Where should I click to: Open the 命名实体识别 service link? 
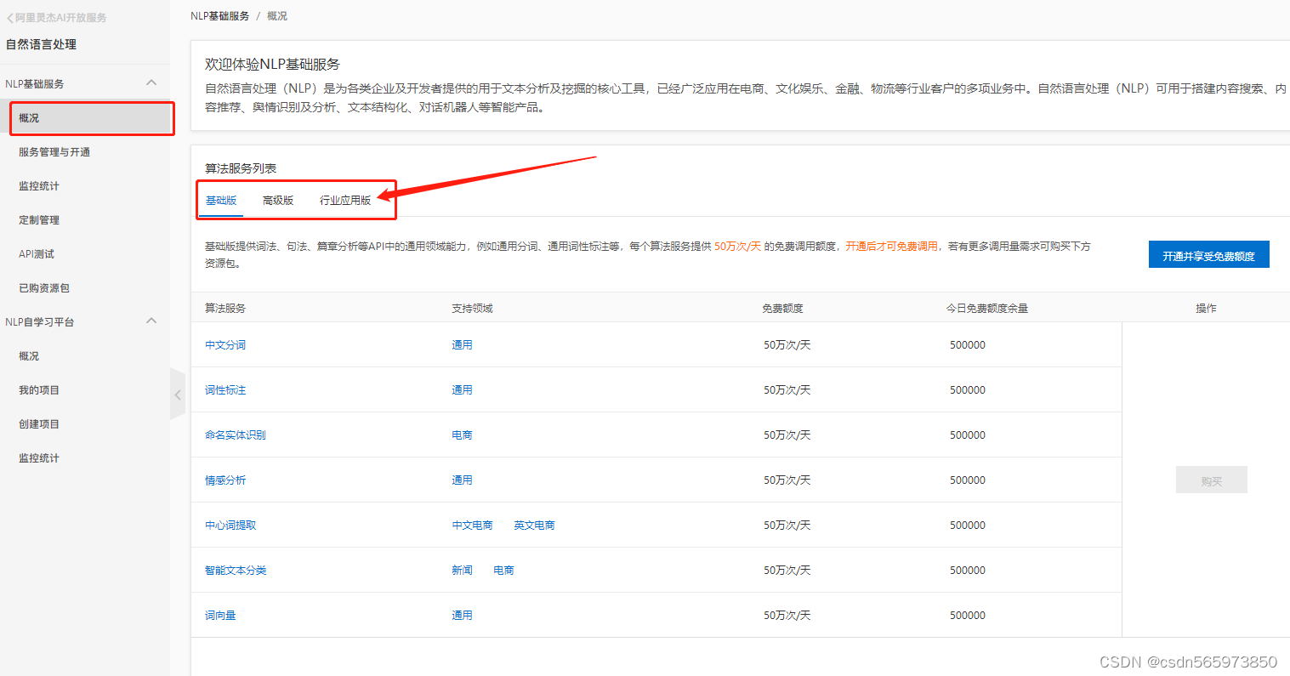[x=236, y=435]
